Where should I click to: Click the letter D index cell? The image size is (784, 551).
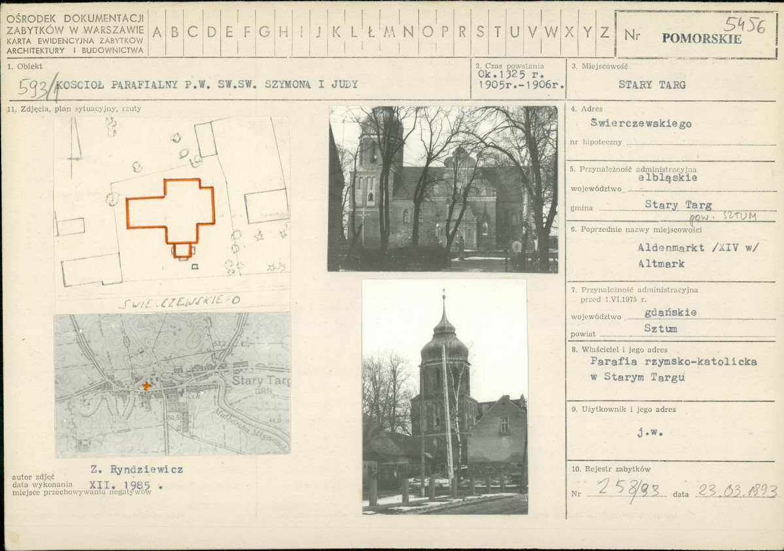coord(211,33)
